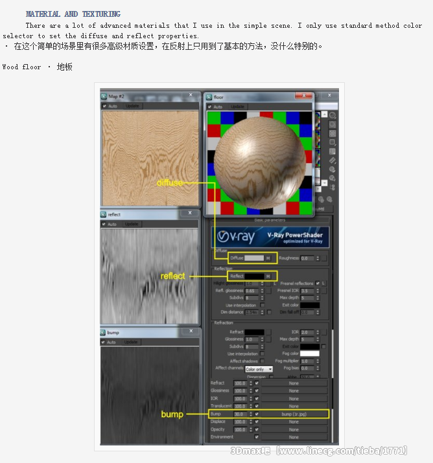Click Refl. glossiness map slot button
The width and height of the screenshot is (433, 463).
click(268, 291)
